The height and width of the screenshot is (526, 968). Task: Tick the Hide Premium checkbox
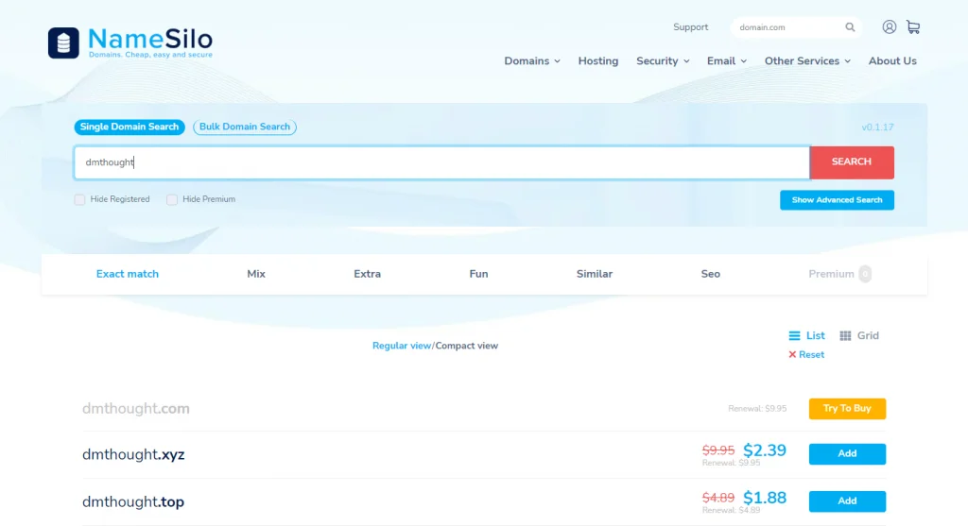point(172,200)
